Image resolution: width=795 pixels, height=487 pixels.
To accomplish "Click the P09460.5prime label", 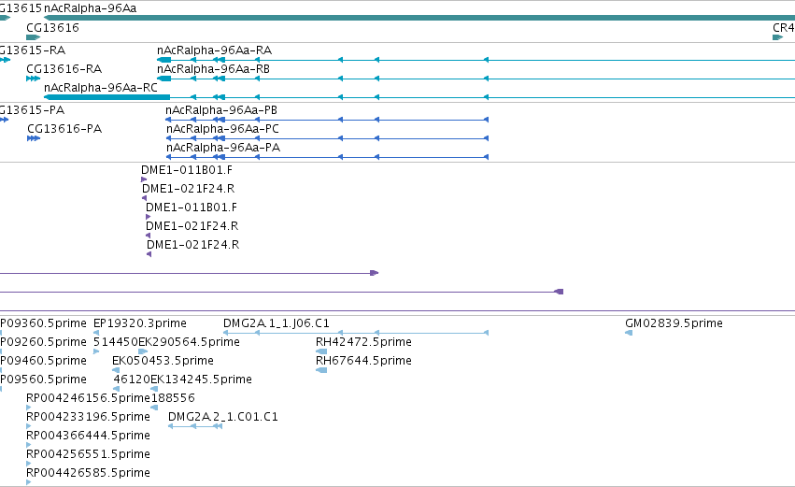I will pos(43,361).
